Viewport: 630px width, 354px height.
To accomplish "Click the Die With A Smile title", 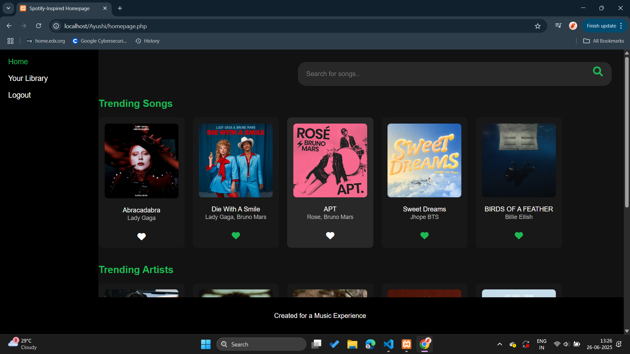I will pos(236,209).
